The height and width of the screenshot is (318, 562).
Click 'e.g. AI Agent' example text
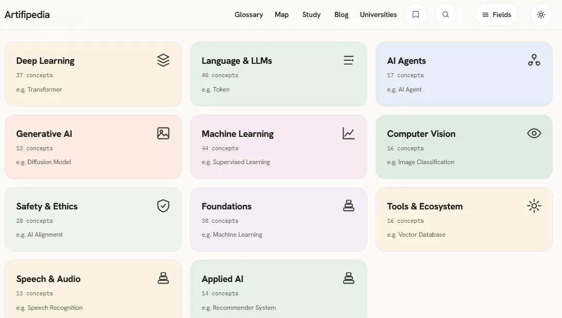(x=404, y=90)
